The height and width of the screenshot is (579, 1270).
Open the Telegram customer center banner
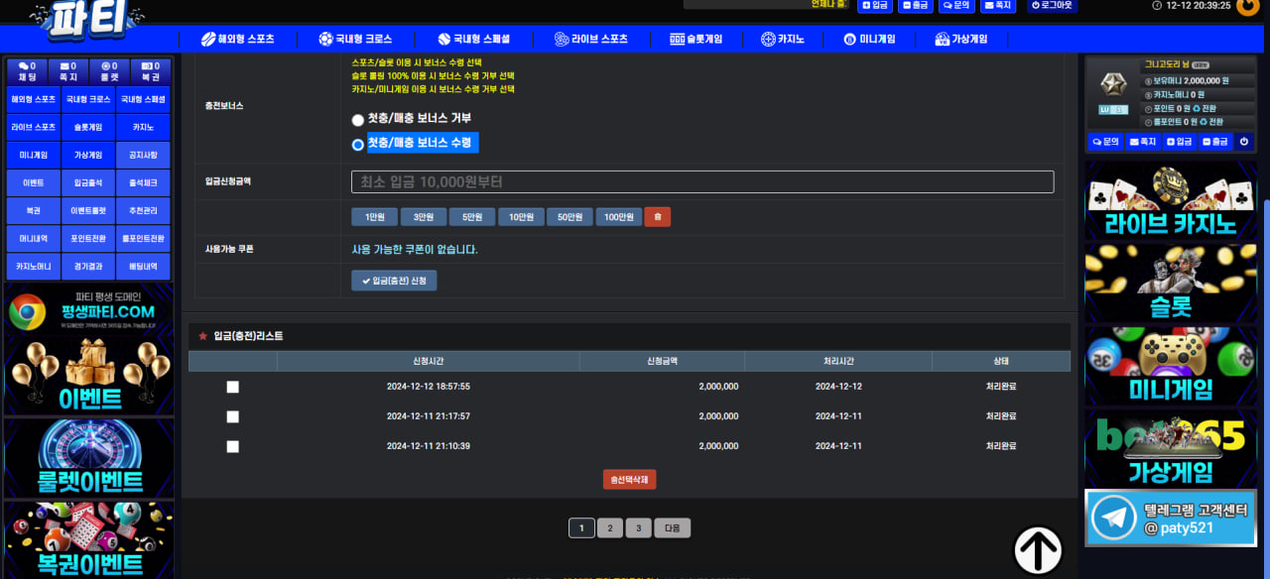[1170, 519]
